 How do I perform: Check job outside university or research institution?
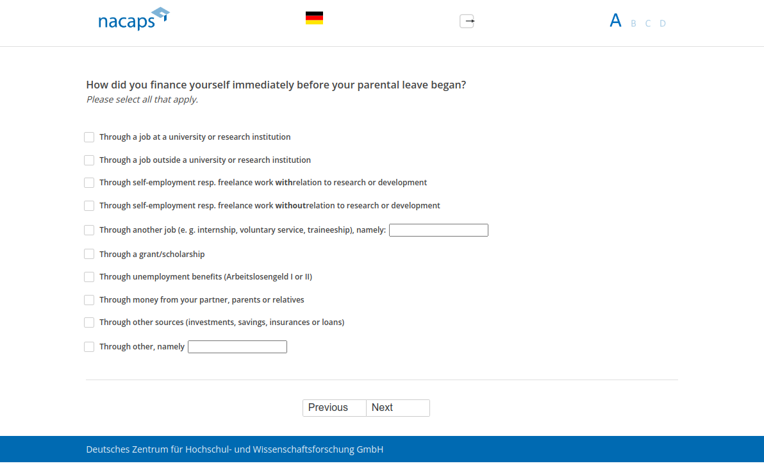89,160
